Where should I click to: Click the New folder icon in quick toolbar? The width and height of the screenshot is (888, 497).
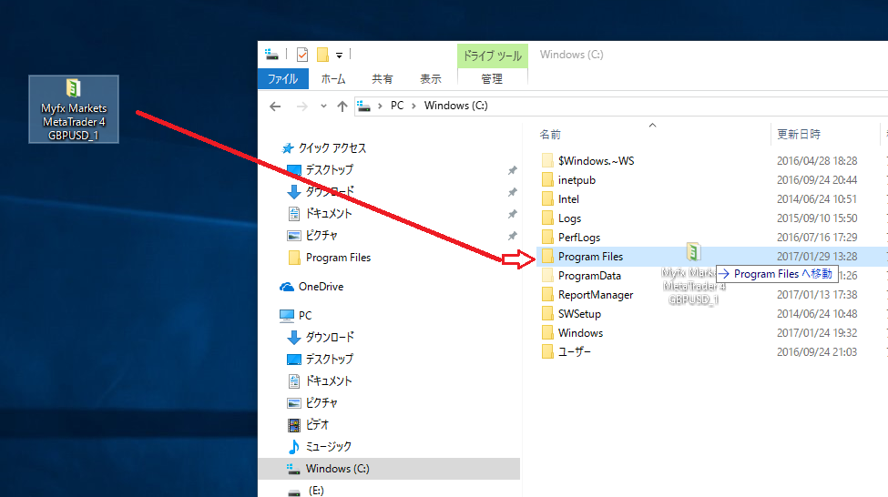click(322, 55)
